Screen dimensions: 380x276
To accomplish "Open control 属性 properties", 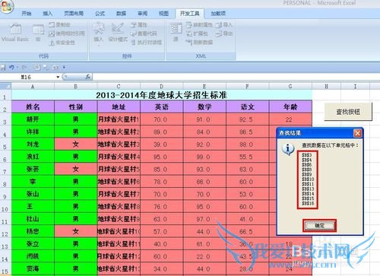I will pos(139,25).
